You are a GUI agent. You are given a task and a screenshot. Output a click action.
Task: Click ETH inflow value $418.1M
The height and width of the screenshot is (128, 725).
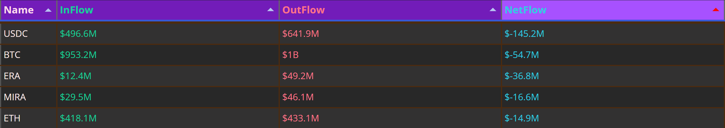click(x=78, y=118)
